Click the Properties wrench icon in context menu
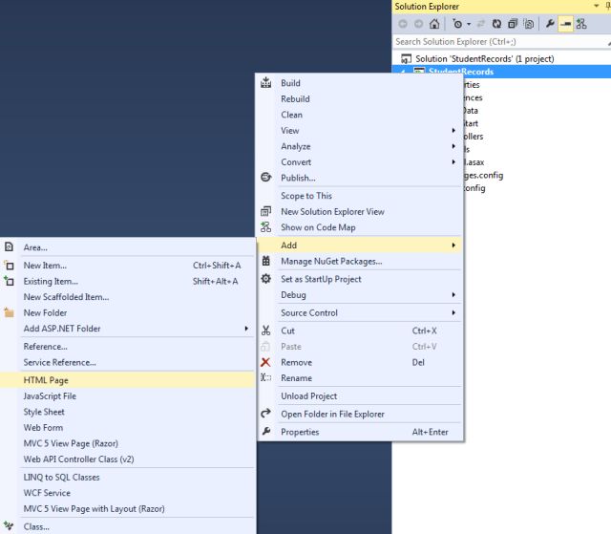 (266, 431)
